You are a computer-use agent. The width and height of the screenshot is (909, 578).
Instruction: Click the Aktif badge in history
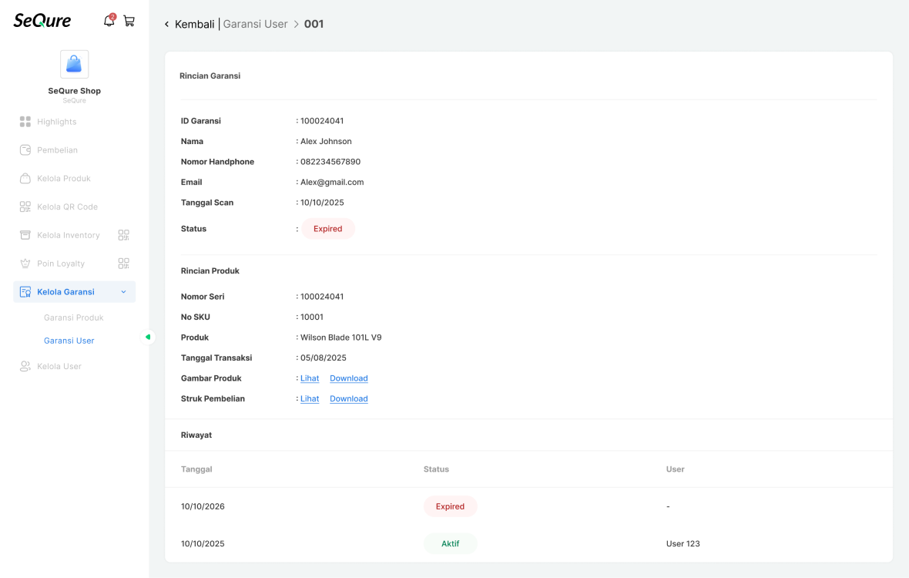point(451,544)
